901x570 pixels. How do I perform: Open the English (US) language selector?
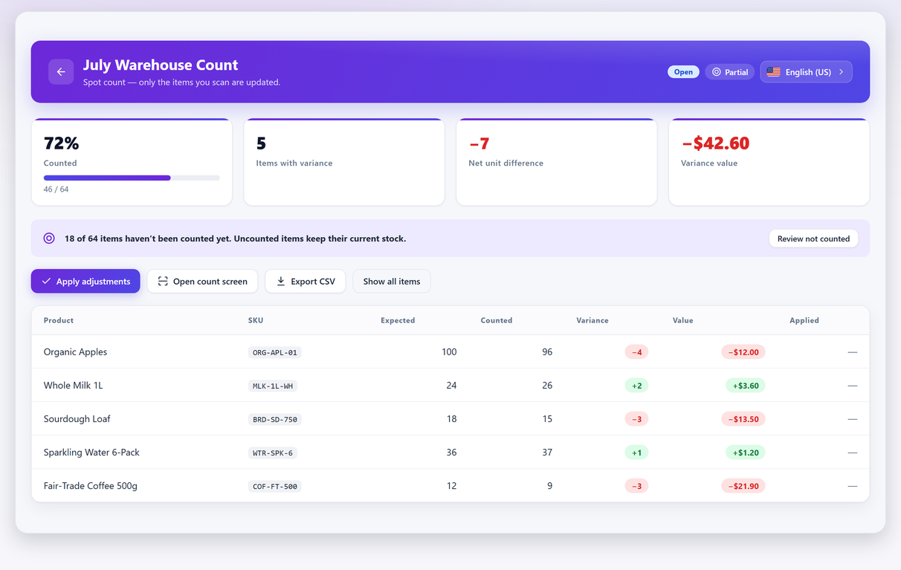[806, 72]
